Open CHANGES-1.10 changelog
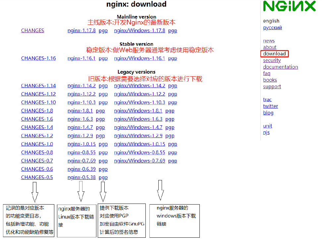The width and height of the screenshot is (322, 244). tap(38, 102)
